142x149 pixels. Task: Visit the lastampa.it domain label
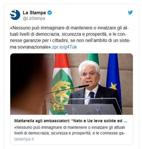coord(24,139)
